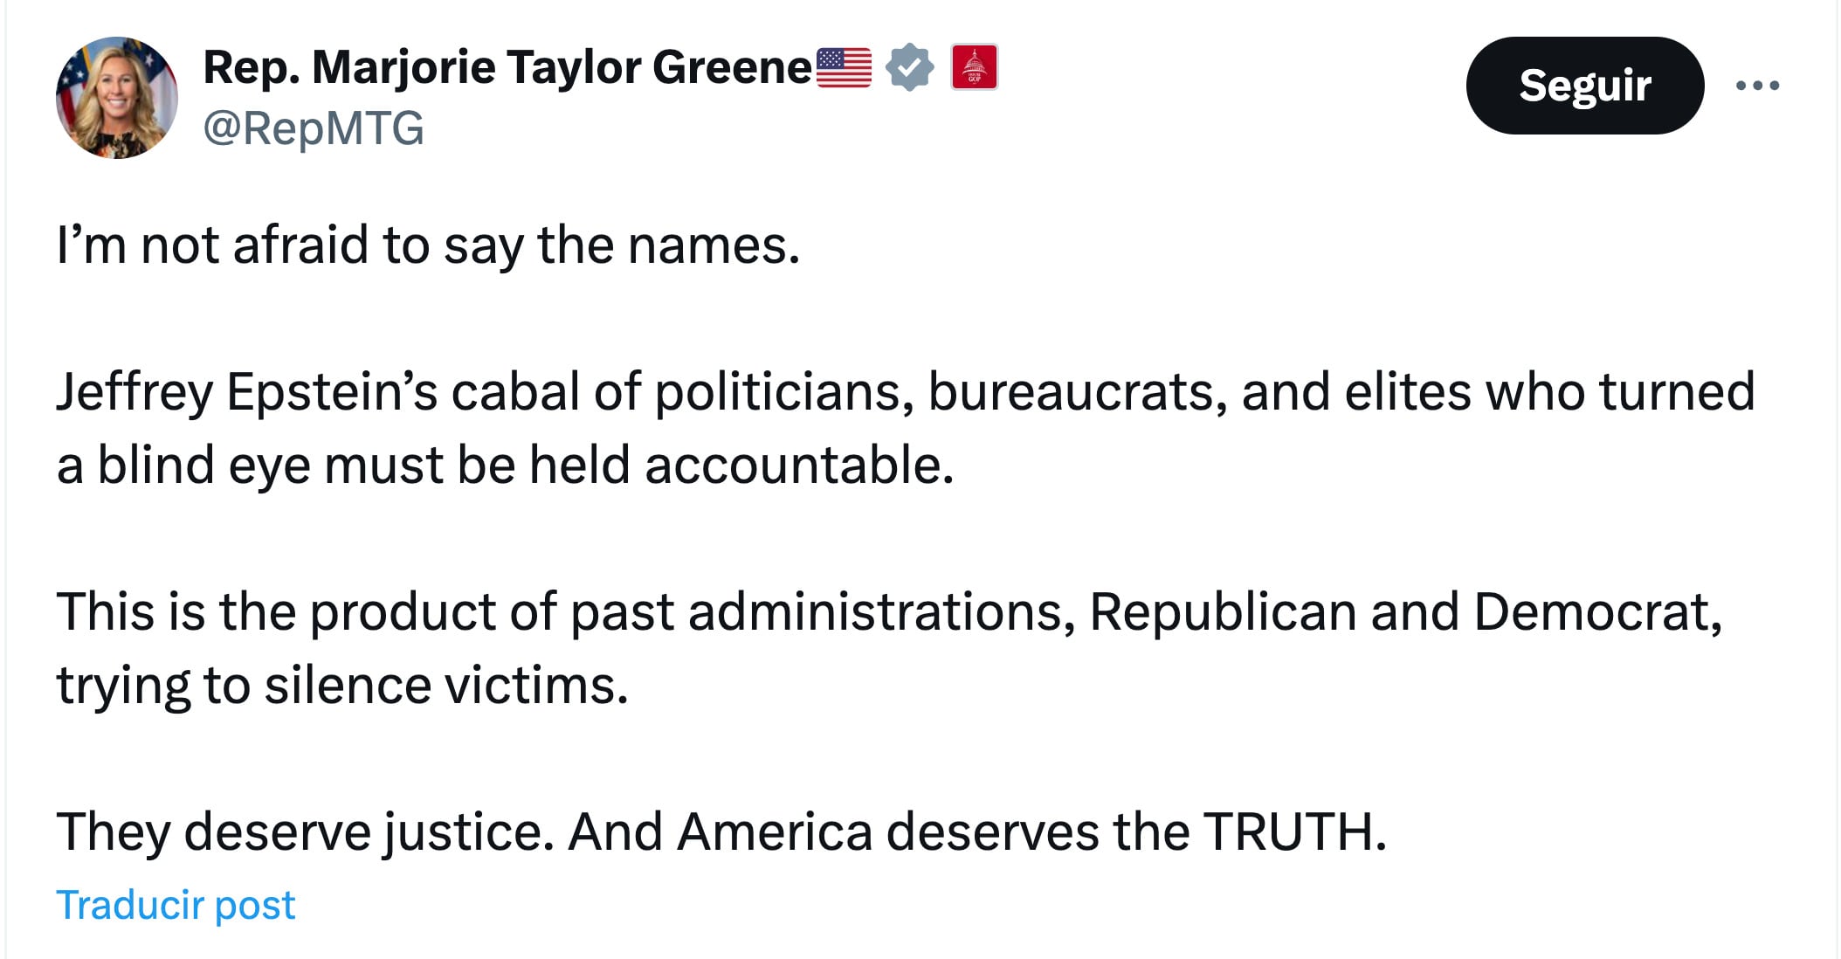Click the blue verified checkmark badge
This screenshot has width=1841, height=959.
[x=910, y=67]
